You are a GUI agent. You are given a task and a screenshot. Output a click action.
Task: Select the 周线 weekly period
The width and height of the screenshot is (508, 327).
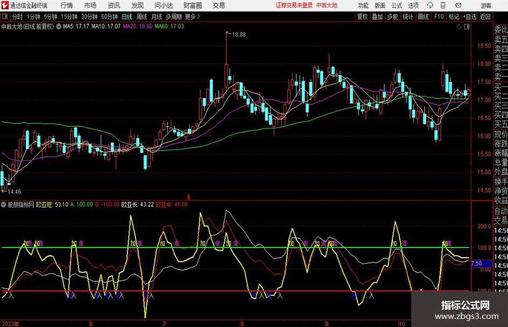(142, 17)
